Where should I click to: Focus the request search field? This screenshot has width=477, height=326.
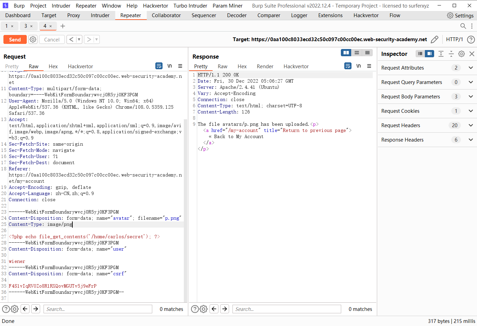(98, 309)
